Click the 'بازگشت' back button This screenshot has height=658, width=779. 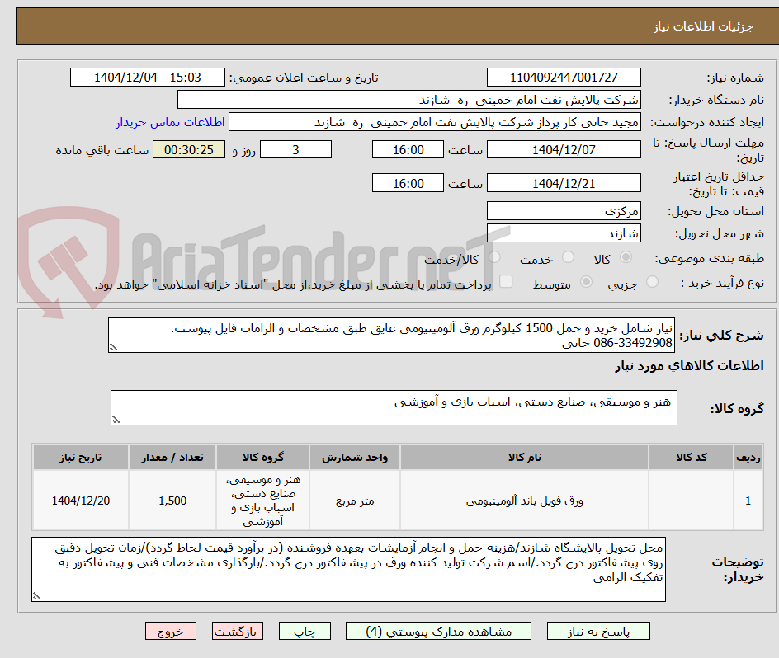238,631
